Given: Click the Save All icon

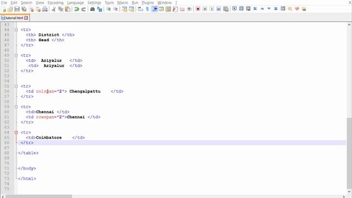Looking at the screenshot, I should pos(24,9).
